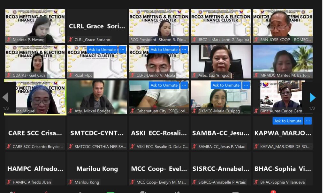Ask Rizal Mpc to unmute
The image size is (327, 193).
(102, 49)
